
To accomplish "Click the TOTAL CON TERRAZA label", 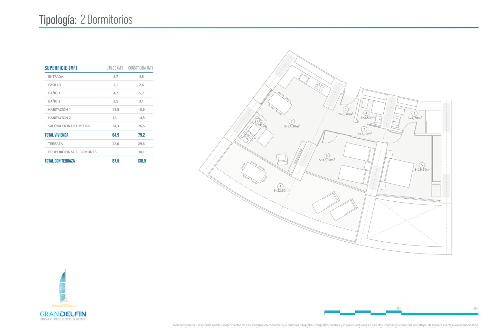I will 59,161.
